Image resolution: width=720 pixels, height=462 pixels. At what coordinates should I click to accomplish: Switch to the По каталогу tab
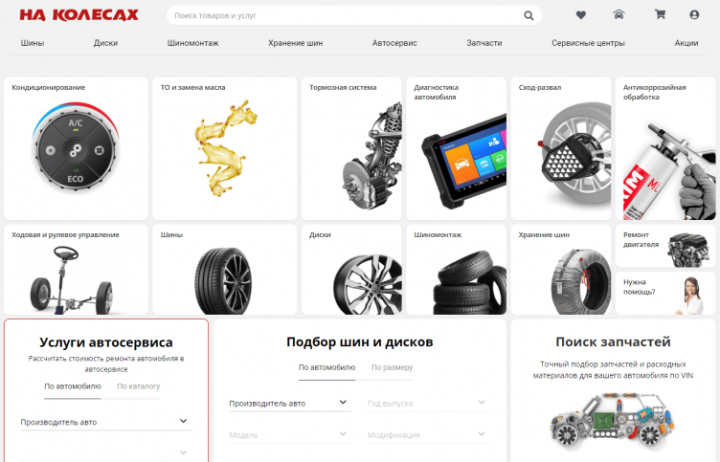139,386
